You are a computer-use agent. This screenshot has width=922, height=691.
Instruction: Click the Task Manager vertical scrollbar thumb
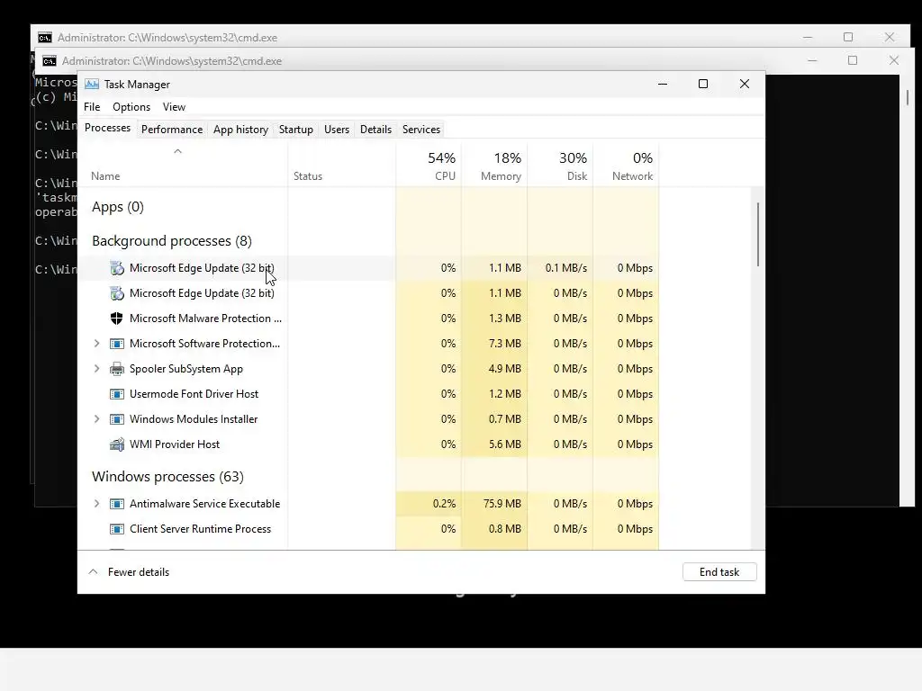758,234
